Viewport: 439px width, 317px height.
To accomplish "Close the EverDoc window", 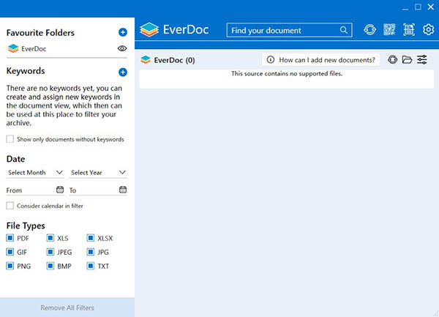I will point(431,7).
